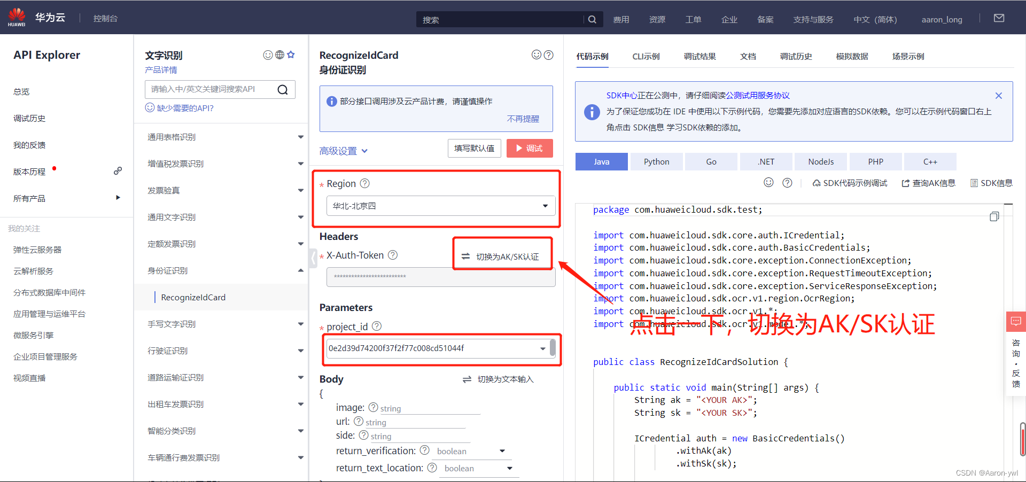Click the globe icon beside 文字识别
This screenshot has width=1026, height=482.
279,55
